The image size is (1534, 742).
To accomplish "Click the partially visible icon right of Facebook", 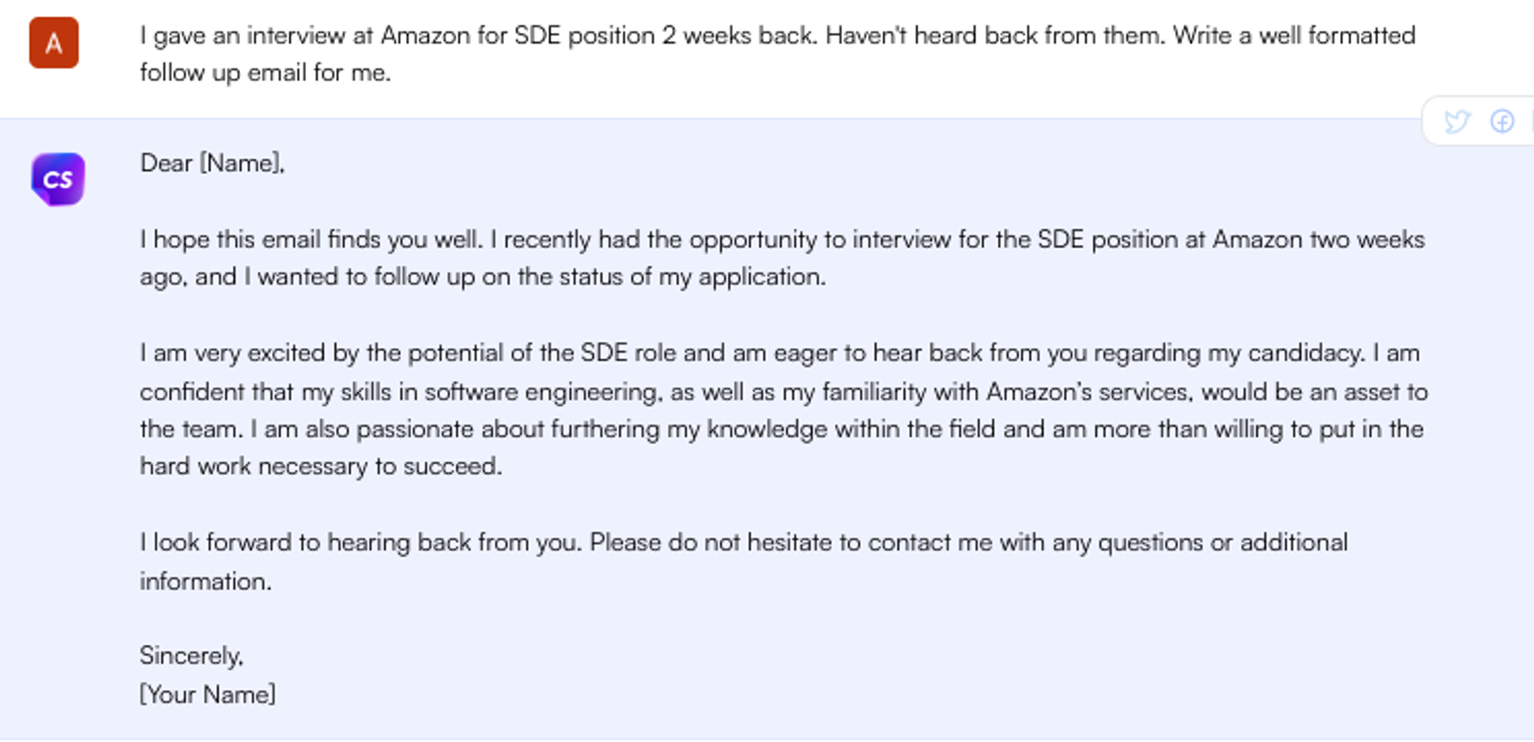I will pos(1531,121).
